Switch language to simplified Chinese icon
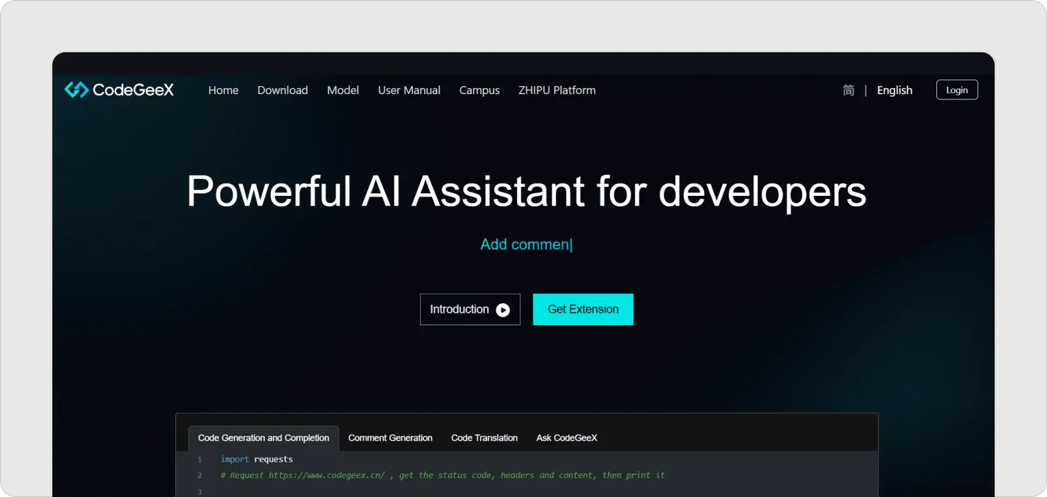The image size is (1047, 497). pos(849,90)
